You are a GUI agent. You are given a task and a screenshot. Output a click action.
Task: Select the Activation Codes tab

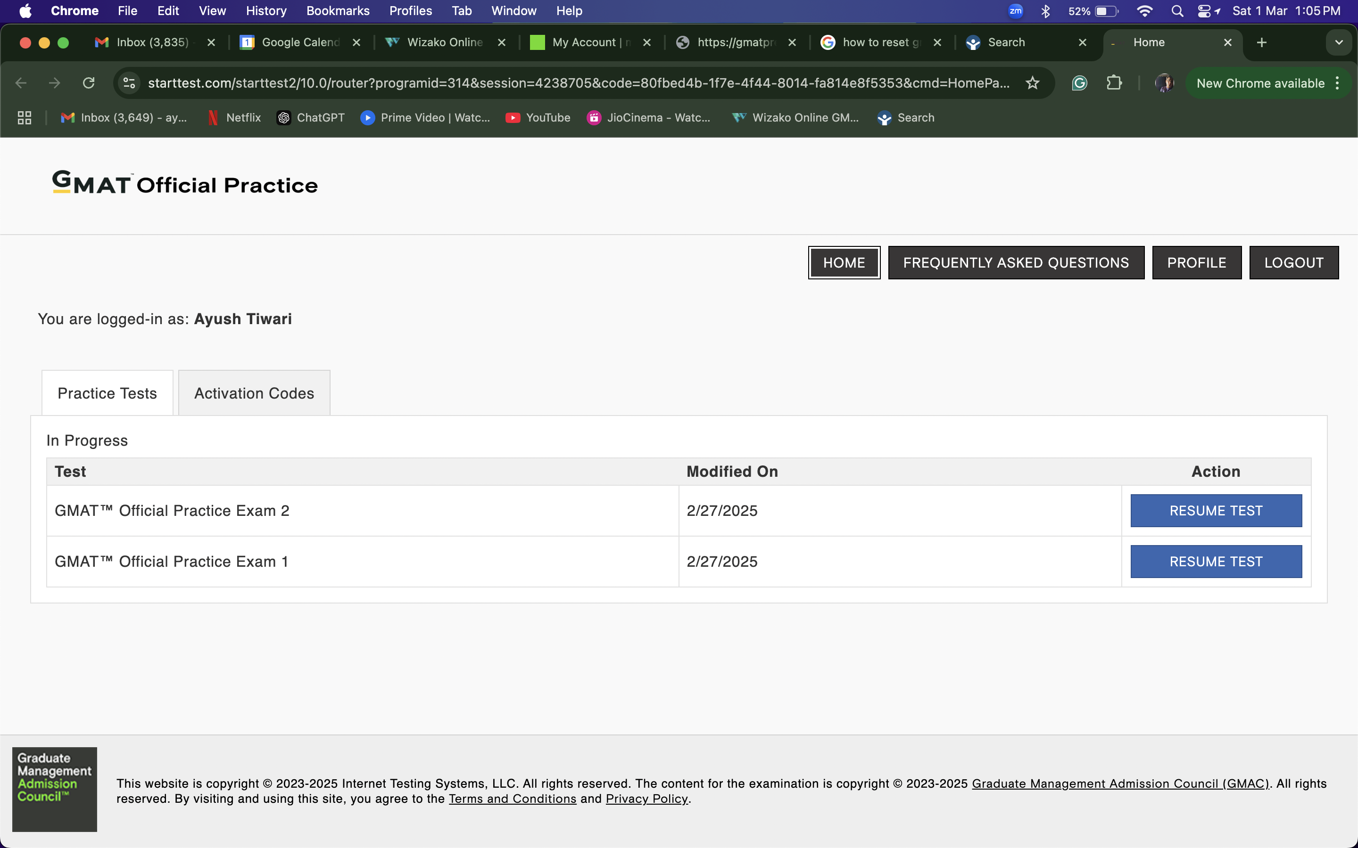254,393
